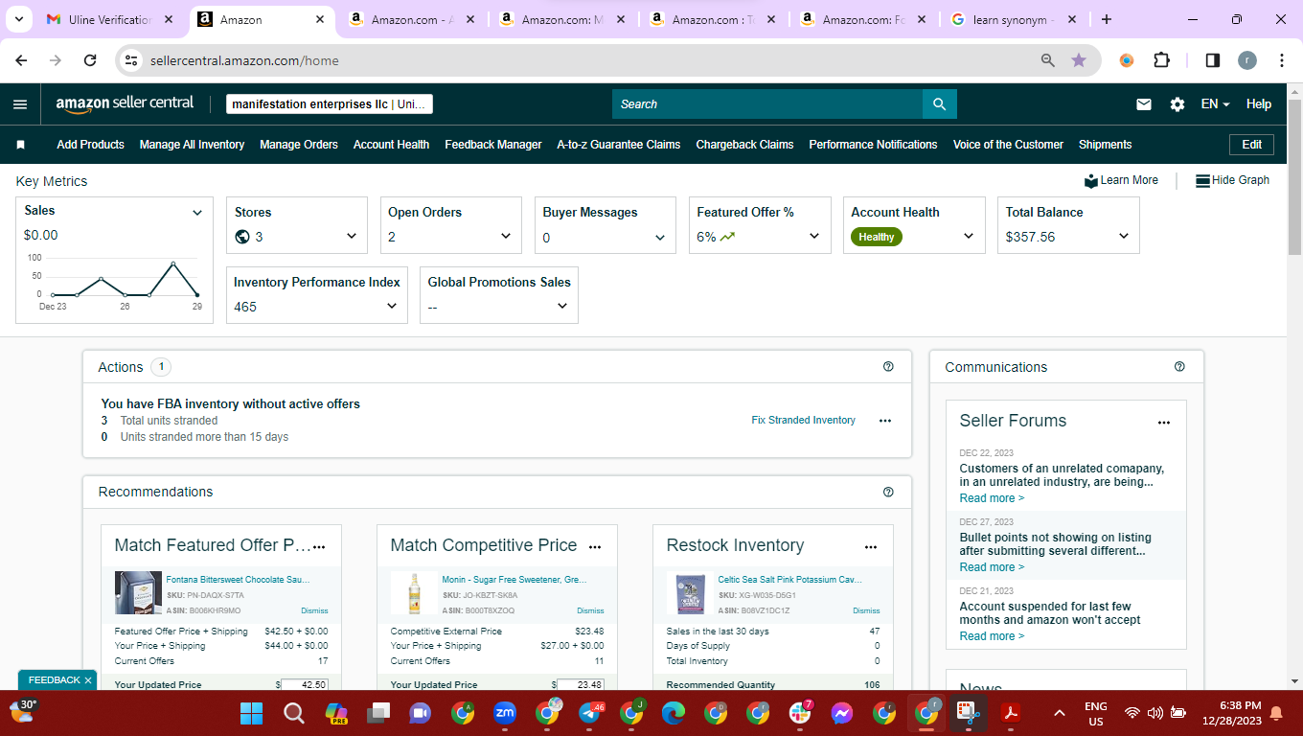Click the Edit button in the navigation bar
Viewport: 1303px width, 736px height.
click(x=1252, y=145)
